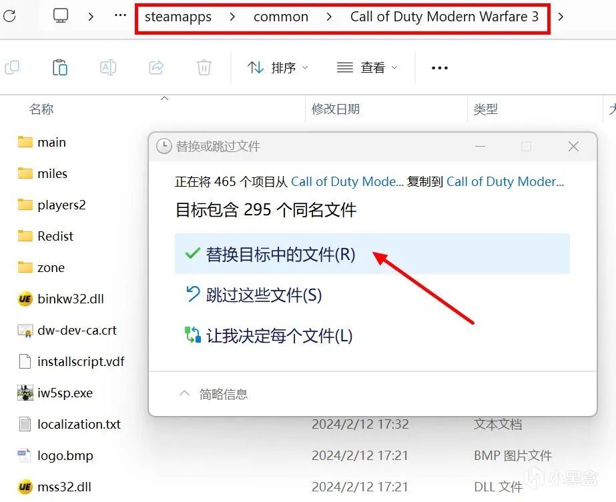
Task: Sort by 名称 column header
Action: [x=41, y=109]
